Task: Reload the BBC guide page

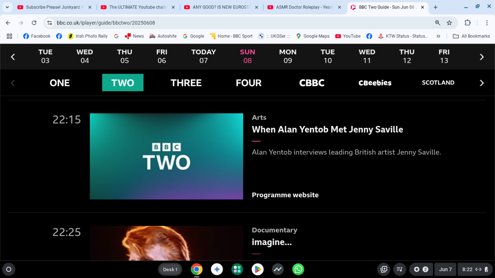Action: (34, 23)
